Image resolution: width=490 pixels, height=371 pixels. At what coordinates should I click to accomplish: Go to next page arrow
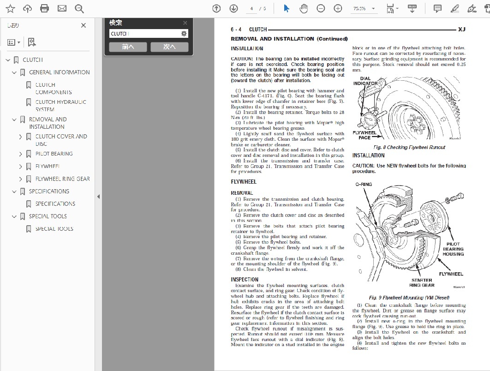[233, 8]
